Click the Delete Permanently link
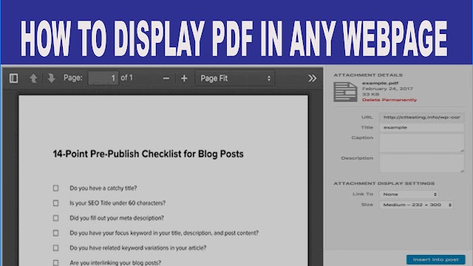Viewport: 473px width, 266px height. (x=389, y=100)
